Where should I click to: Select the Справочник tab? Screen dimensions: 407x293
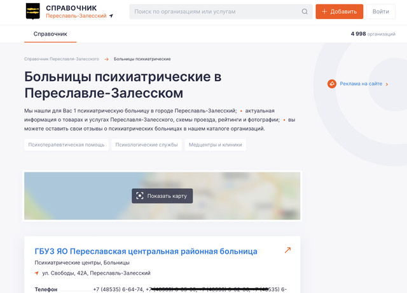[x=50, y=34]
